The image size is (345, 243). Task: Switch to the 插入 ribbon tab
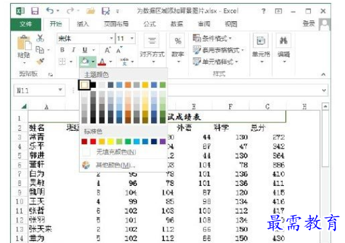83,24
